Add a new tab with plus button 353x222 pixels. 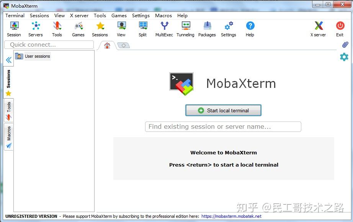point(124,45)
